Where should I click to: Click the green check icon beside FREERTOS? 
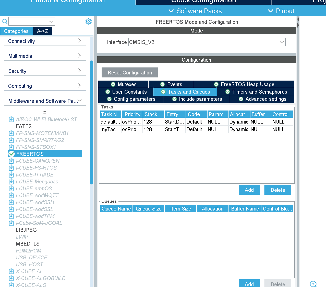click(x=11, y=154)
